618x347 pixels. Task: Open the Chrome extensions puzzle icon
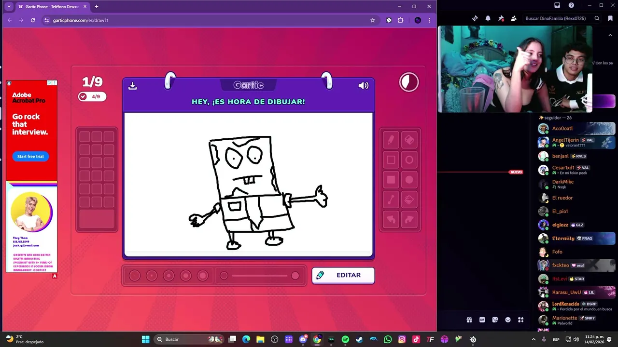(400, 20)
